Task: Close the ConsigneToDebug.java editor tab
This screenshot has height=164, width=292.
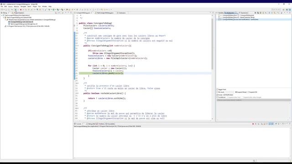Action: pos(91,13)
